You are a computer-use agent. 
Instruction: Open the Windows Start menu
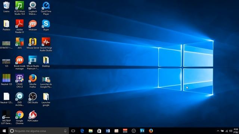click(4, 131)
